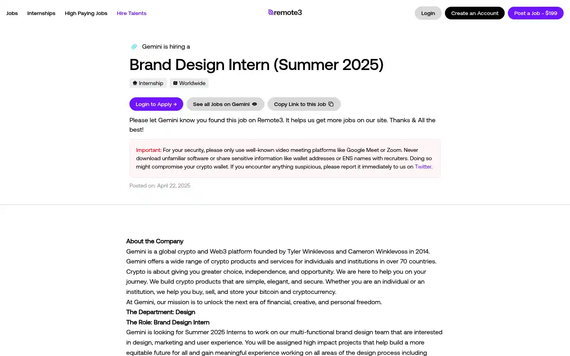The width and height of the screenshot is (570, 356).
Task: Open the Internships navigation link
Action: [41, 13]
